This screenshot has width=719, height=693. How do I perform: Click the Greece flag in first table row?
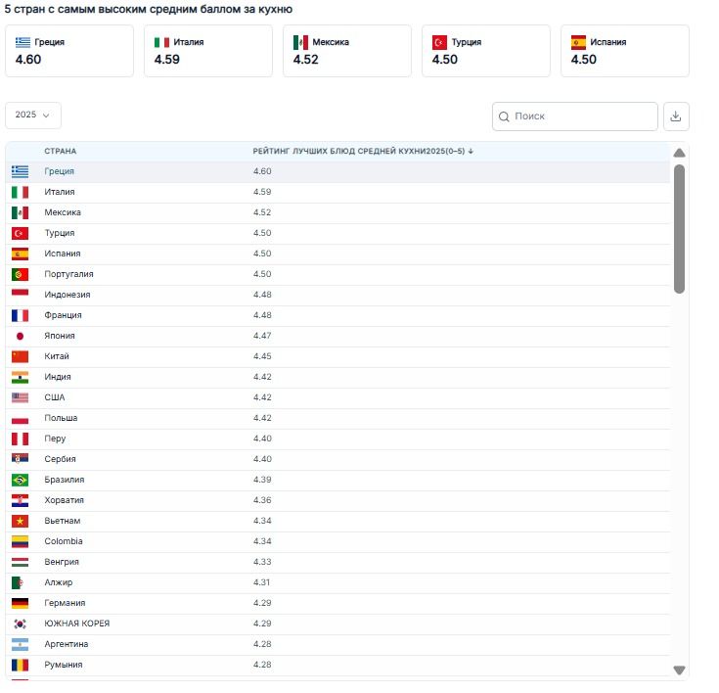pyautogui.click(x=20, y=171)
